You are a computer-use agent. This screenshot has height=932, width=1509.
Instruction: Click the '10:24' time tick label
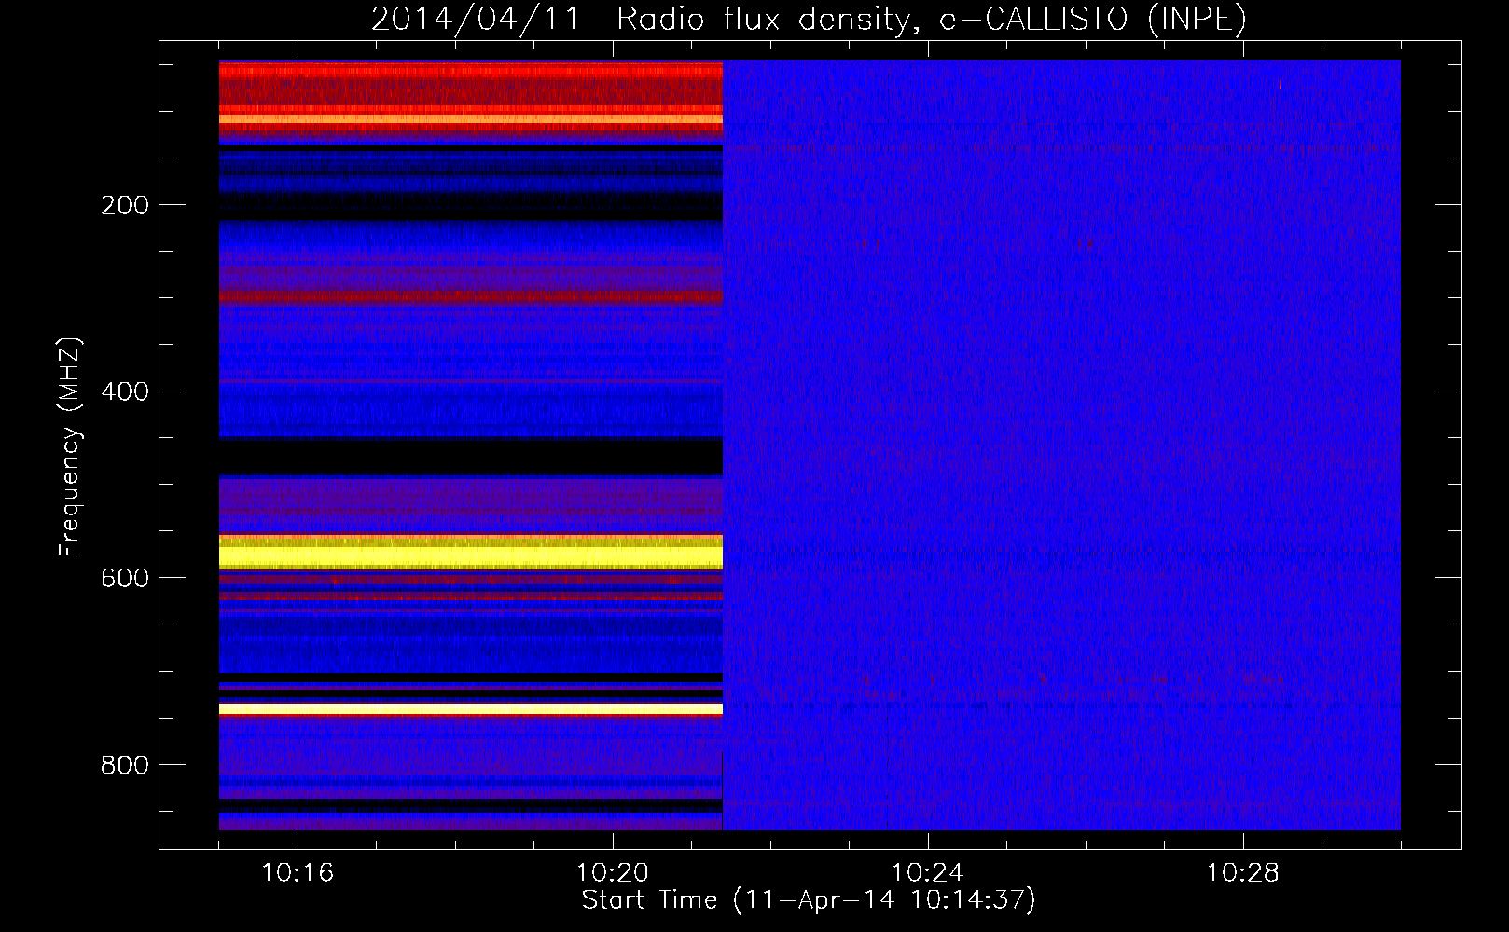pyautogui.click(x=928, y=872)
